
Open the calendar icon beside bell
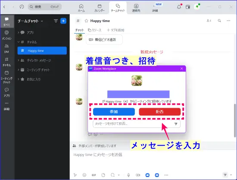pos(188,7)
